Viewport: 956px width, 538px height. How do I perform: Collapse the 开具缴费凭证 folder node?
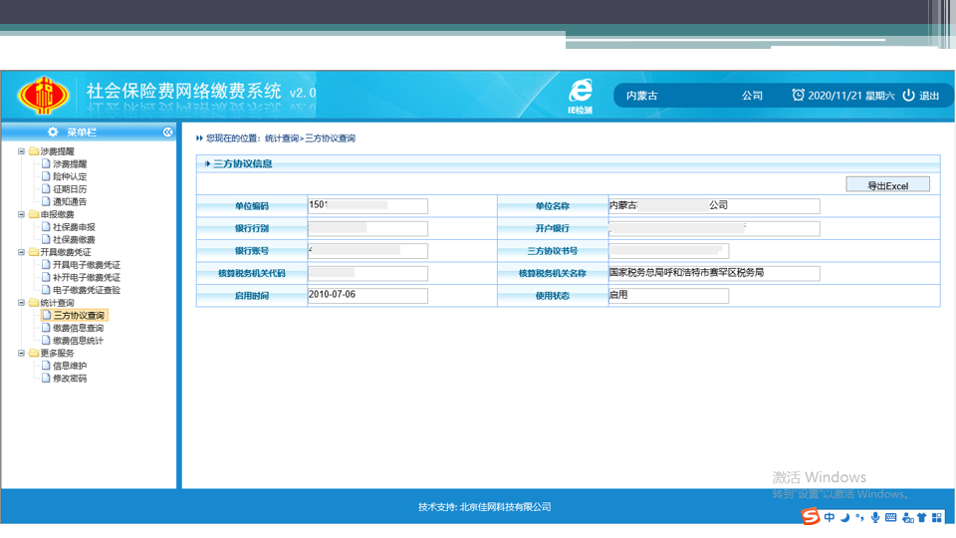pyautogui.click(x=21, y=252)
